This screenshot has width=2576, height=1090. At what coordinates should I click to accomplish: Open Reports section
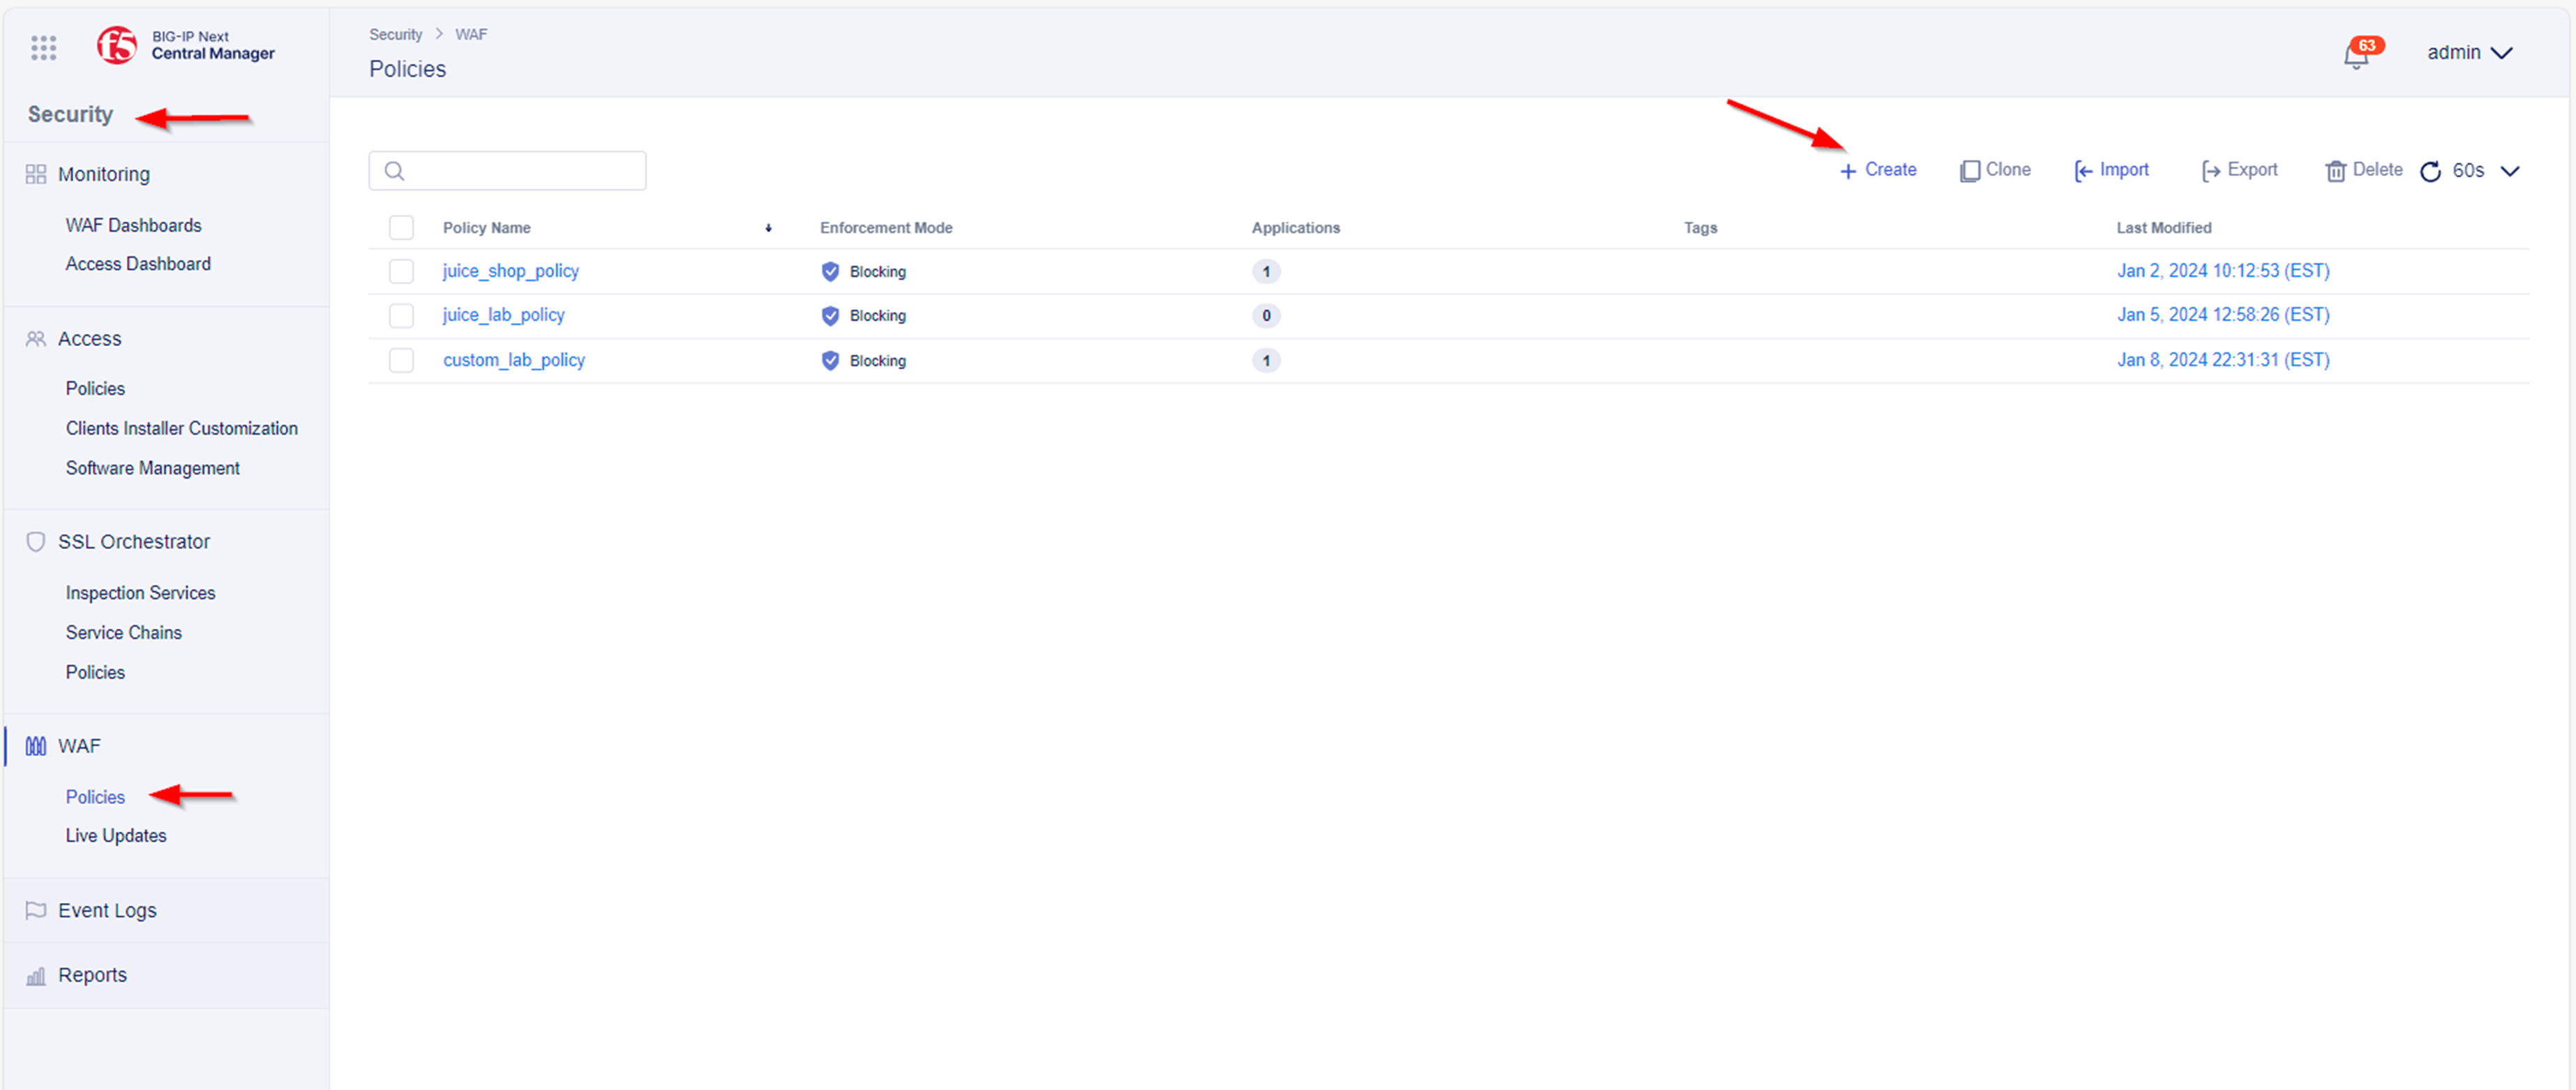click(x=92, y=975)
